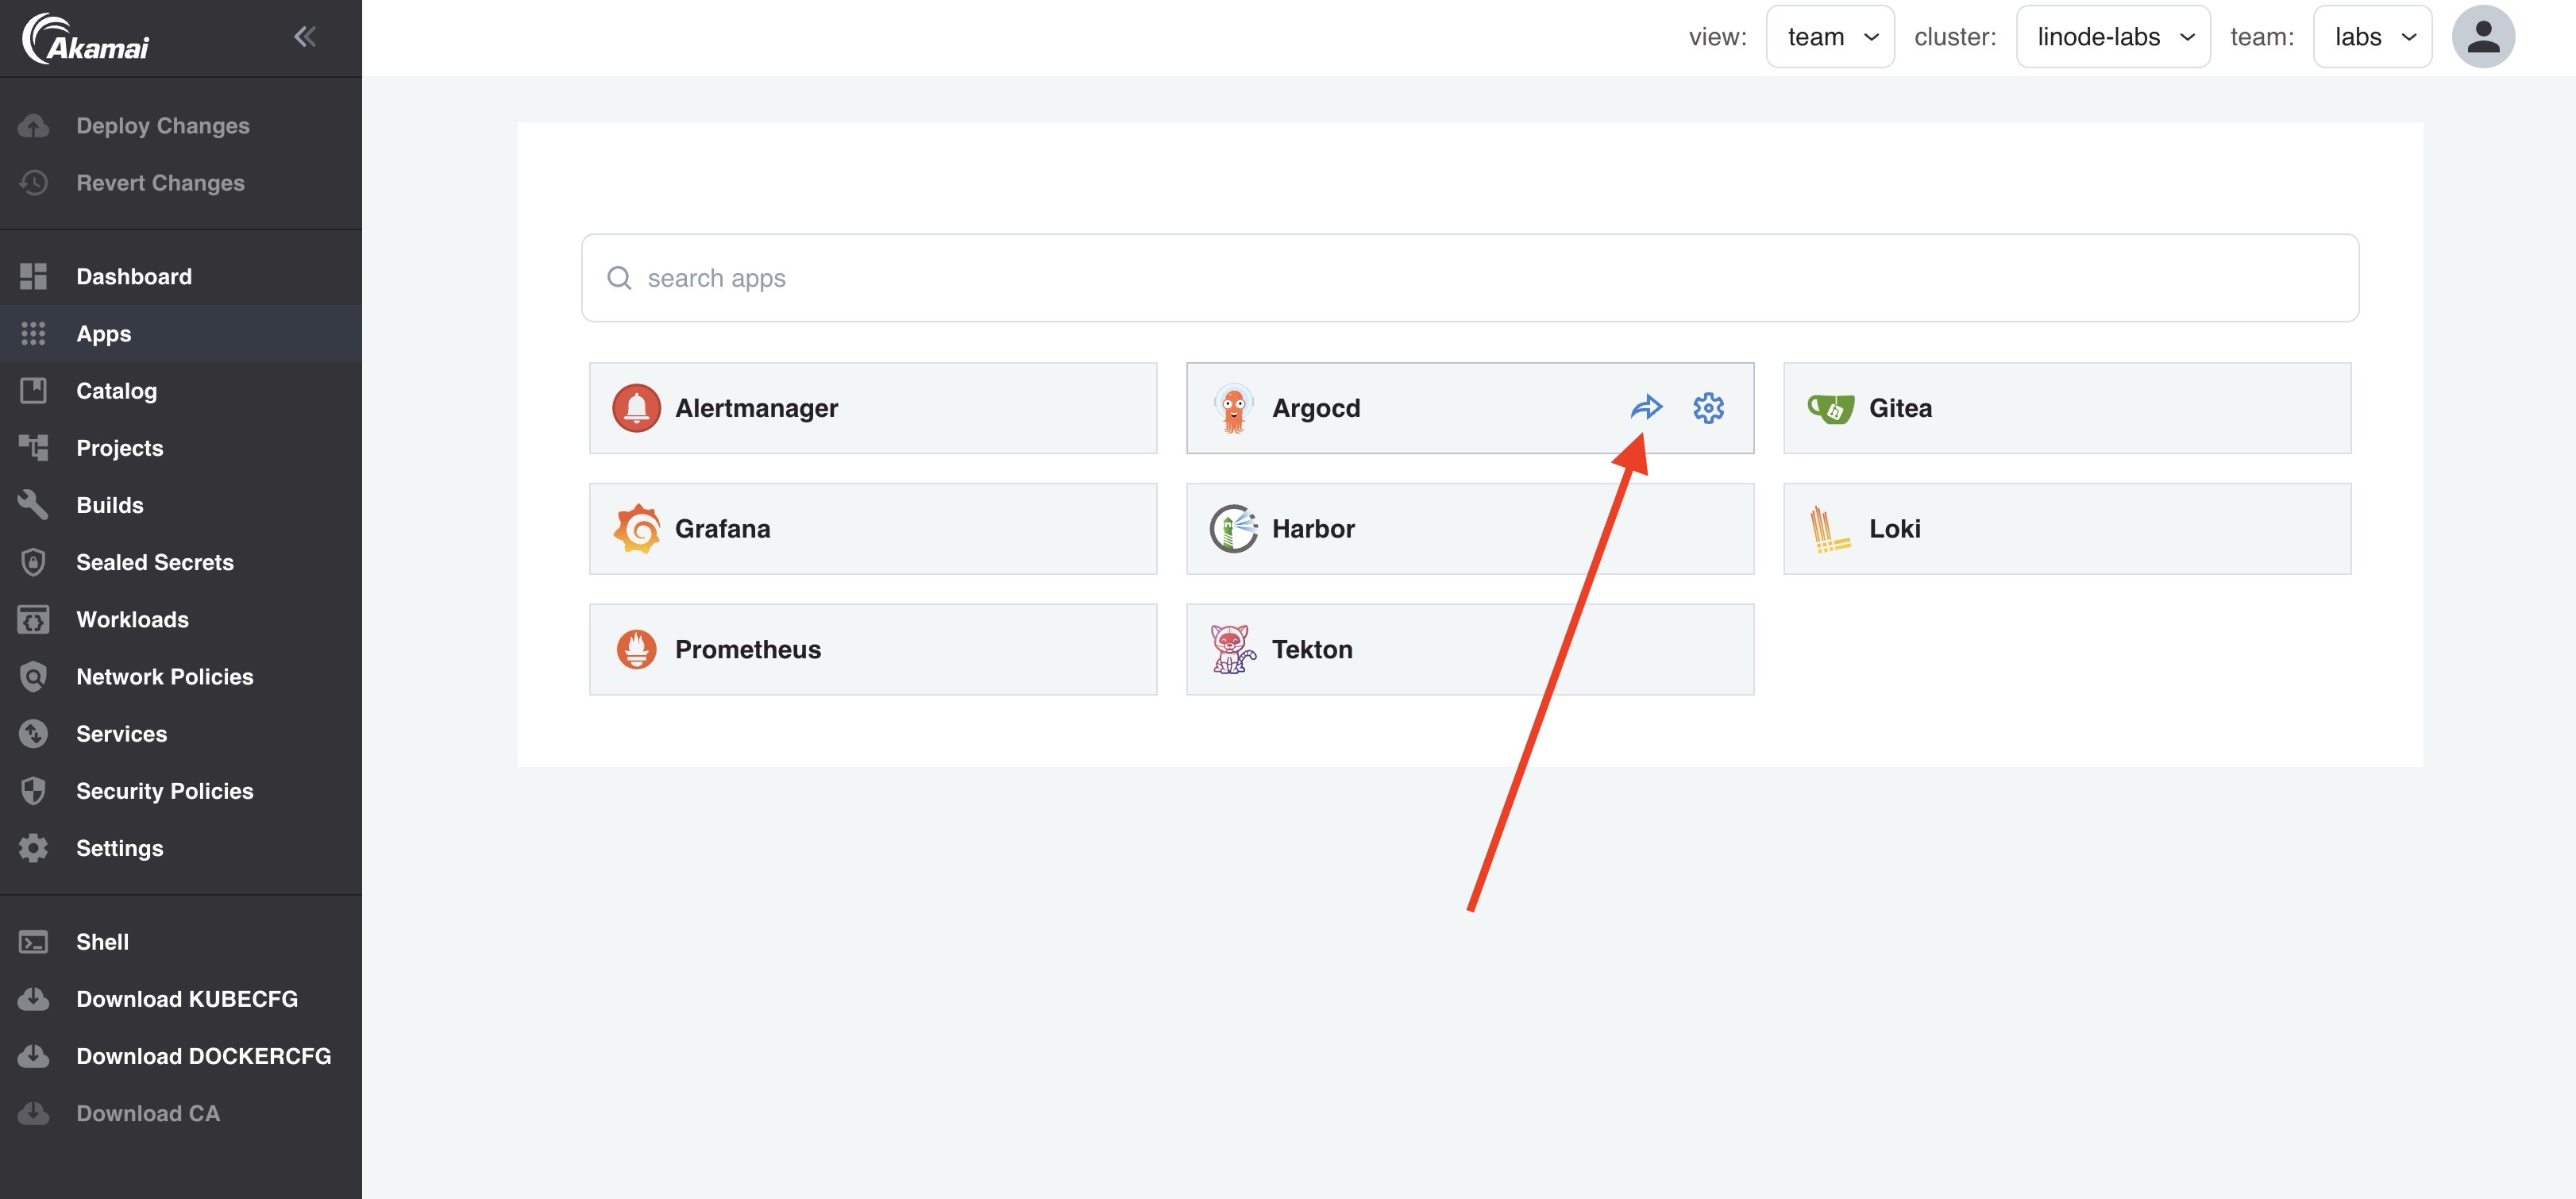Screen dimensions: 2576x1199
Task: Click the Catalog icon in the sidebar
Action: click(33, 391)
